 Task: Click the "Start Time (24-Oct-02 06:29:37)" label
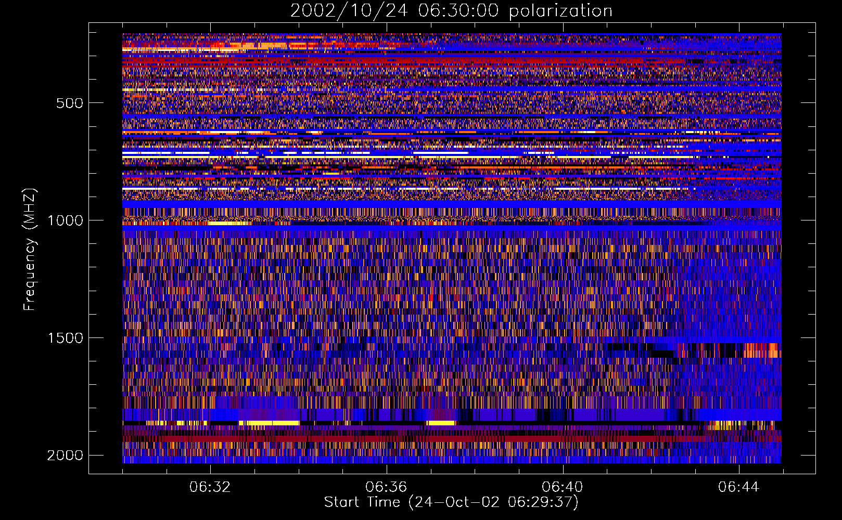coord(451,502)
